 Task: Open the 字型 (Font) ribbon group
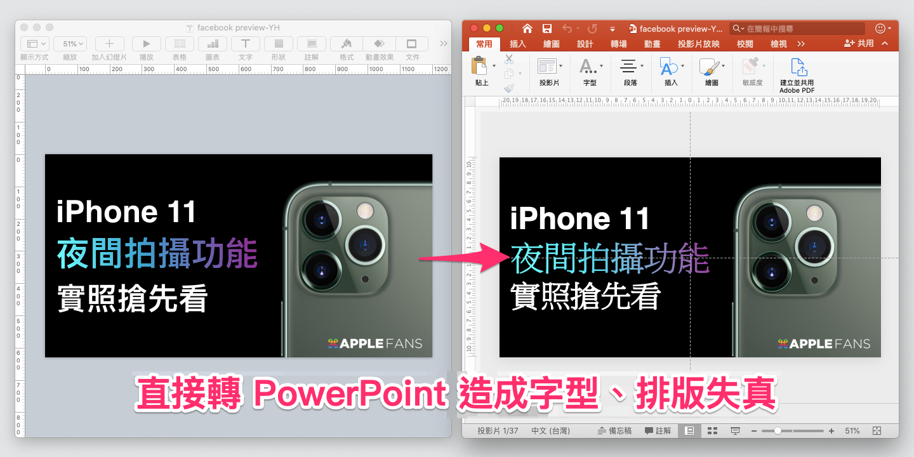(590, 72)
